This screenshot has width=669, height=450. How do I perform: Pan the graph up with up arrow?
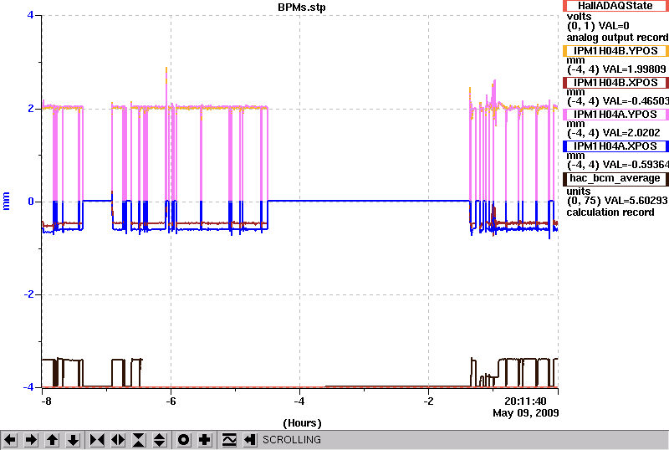point(52,440)
